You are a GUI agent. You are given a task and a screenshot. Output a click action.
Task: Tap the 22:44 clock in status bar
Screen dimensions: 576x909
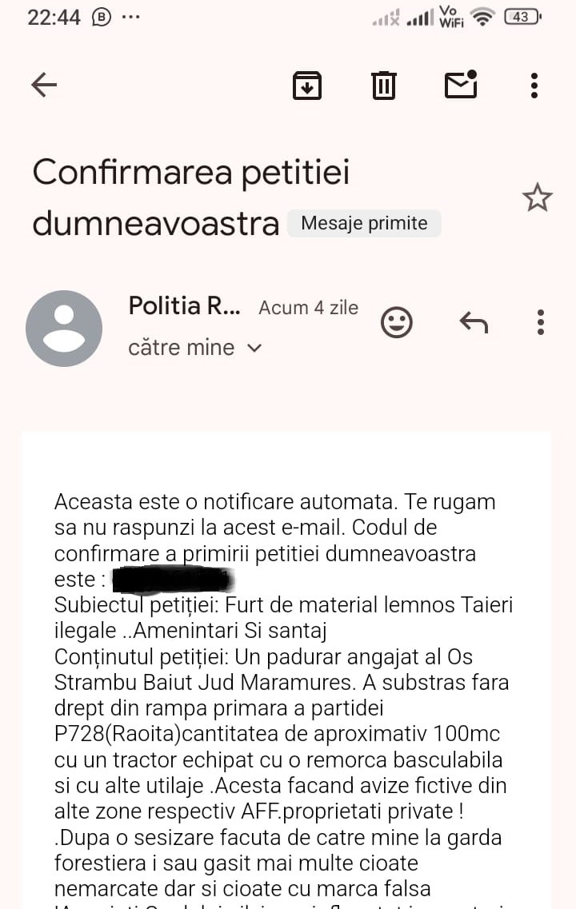(x=54, y=18)
